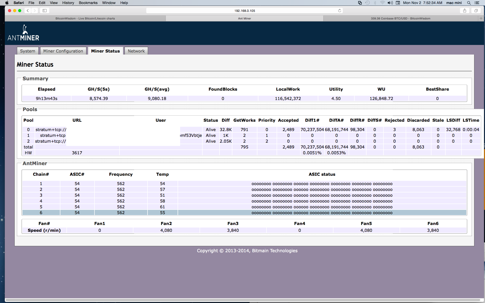Switch to Coinbase BTC/USD browser tab

point(401,18)
